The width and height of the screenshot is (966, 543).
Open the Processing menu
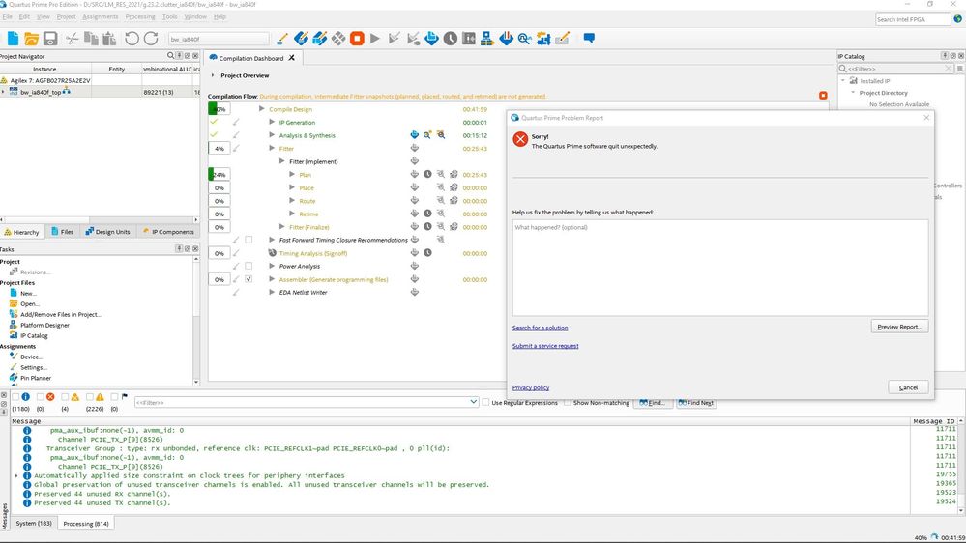pyautogui.click(x=139, y=16)
